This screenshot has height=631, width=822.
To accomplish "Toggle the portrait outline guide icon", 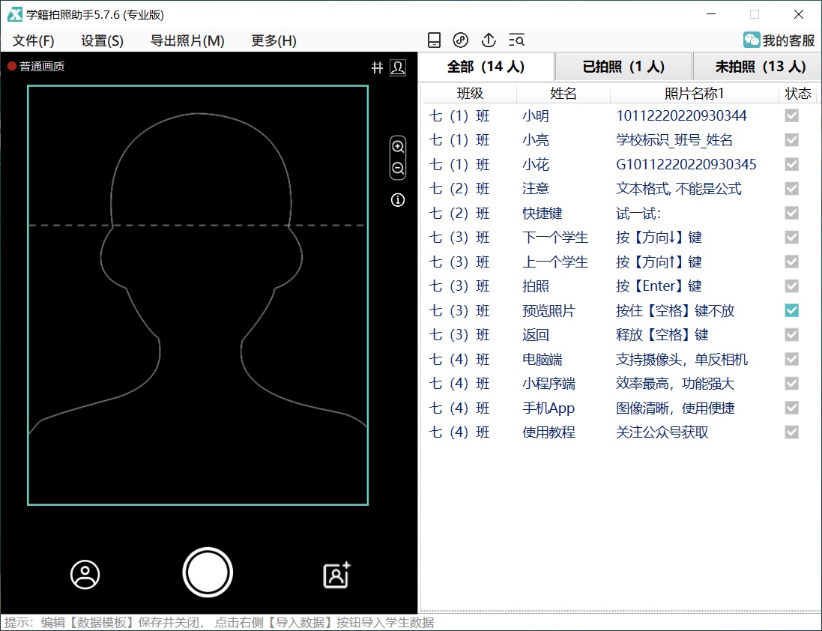I will click(398, 67).
